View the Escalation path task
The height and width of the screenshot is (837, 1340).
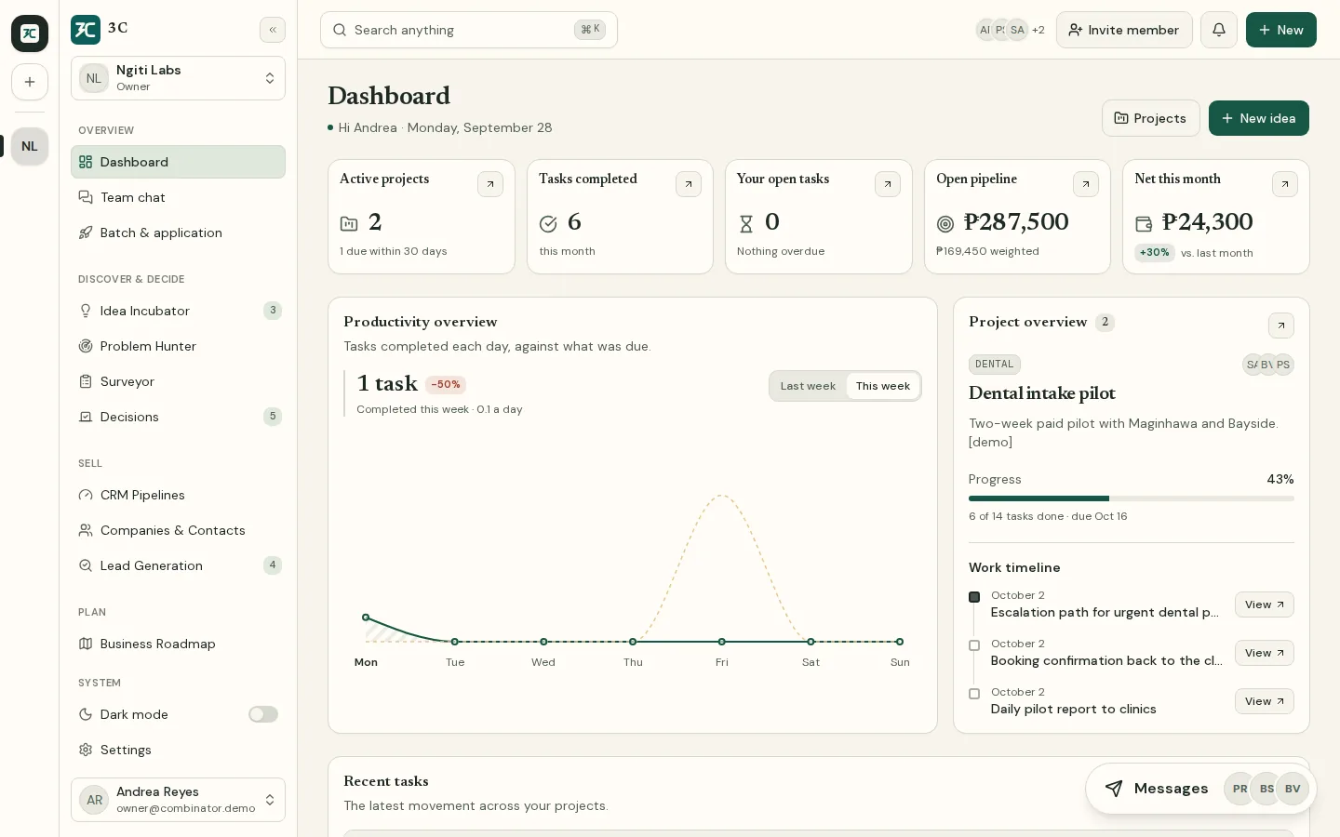1265,604
